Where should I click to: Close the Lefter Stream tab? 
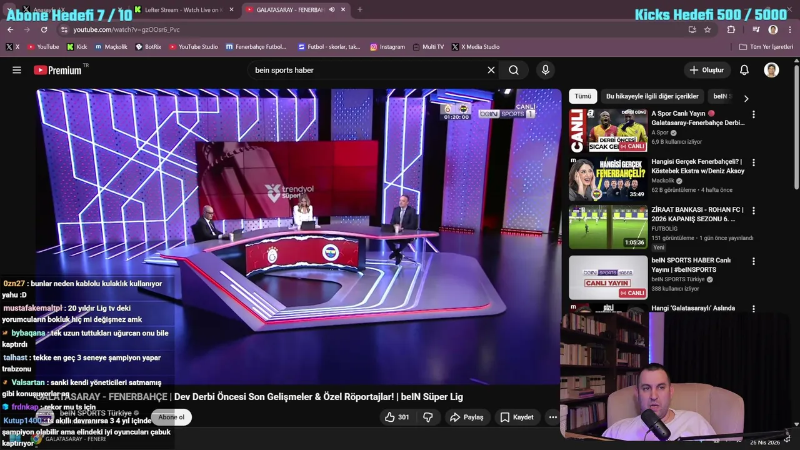pos(231,9)
